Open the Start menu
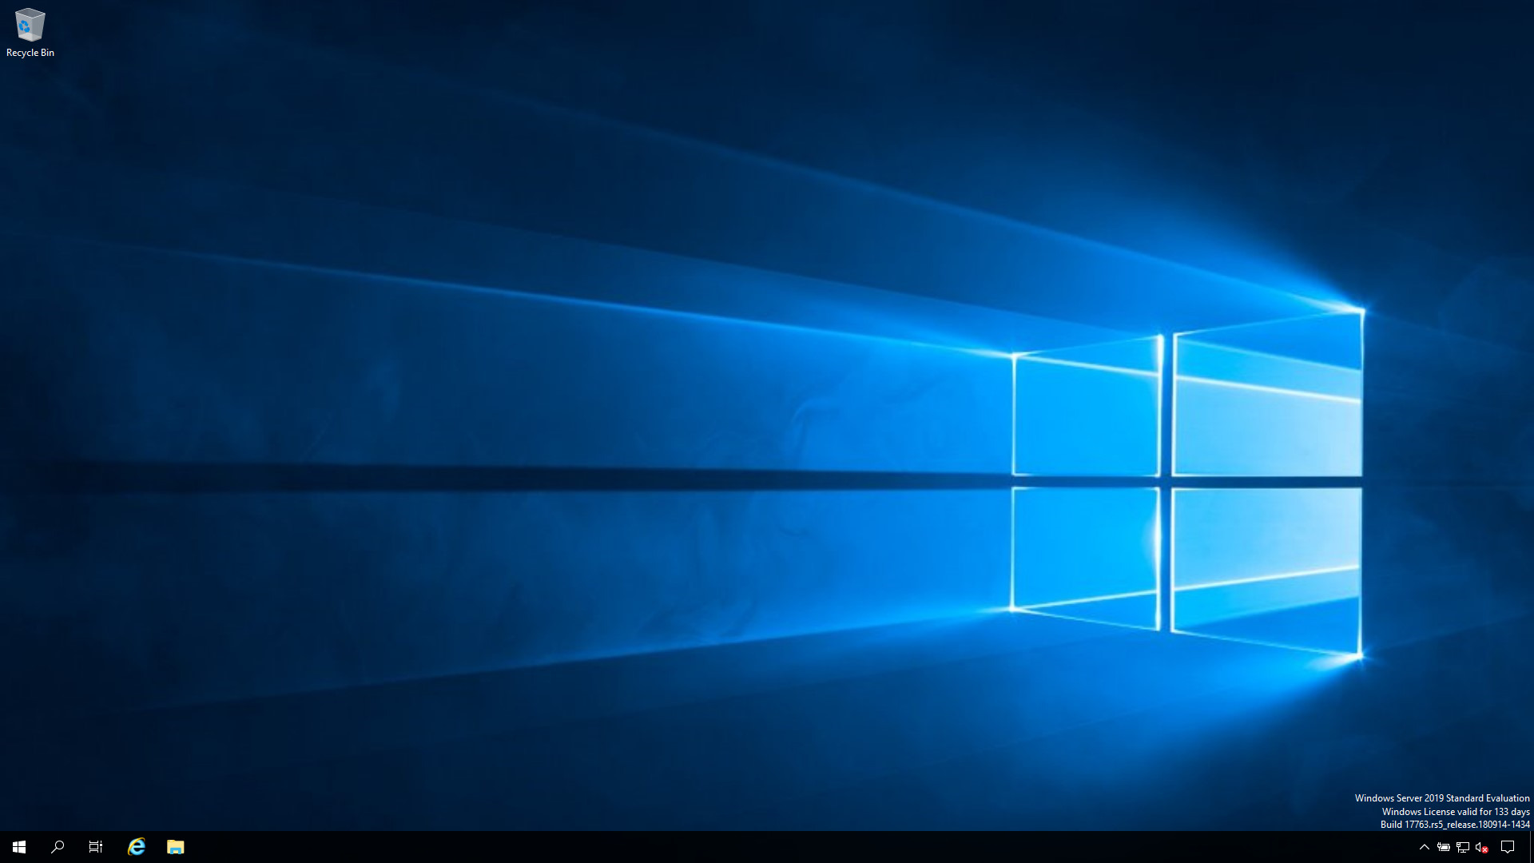Image resolution: width=1534 pixels, height=863 pixels. (x=19, y=846)
